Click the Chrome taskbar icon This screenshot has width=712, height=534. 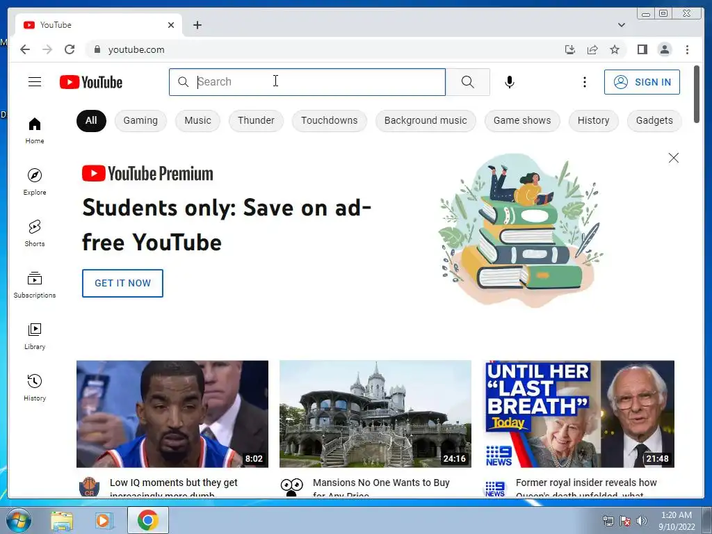point(147,520)
